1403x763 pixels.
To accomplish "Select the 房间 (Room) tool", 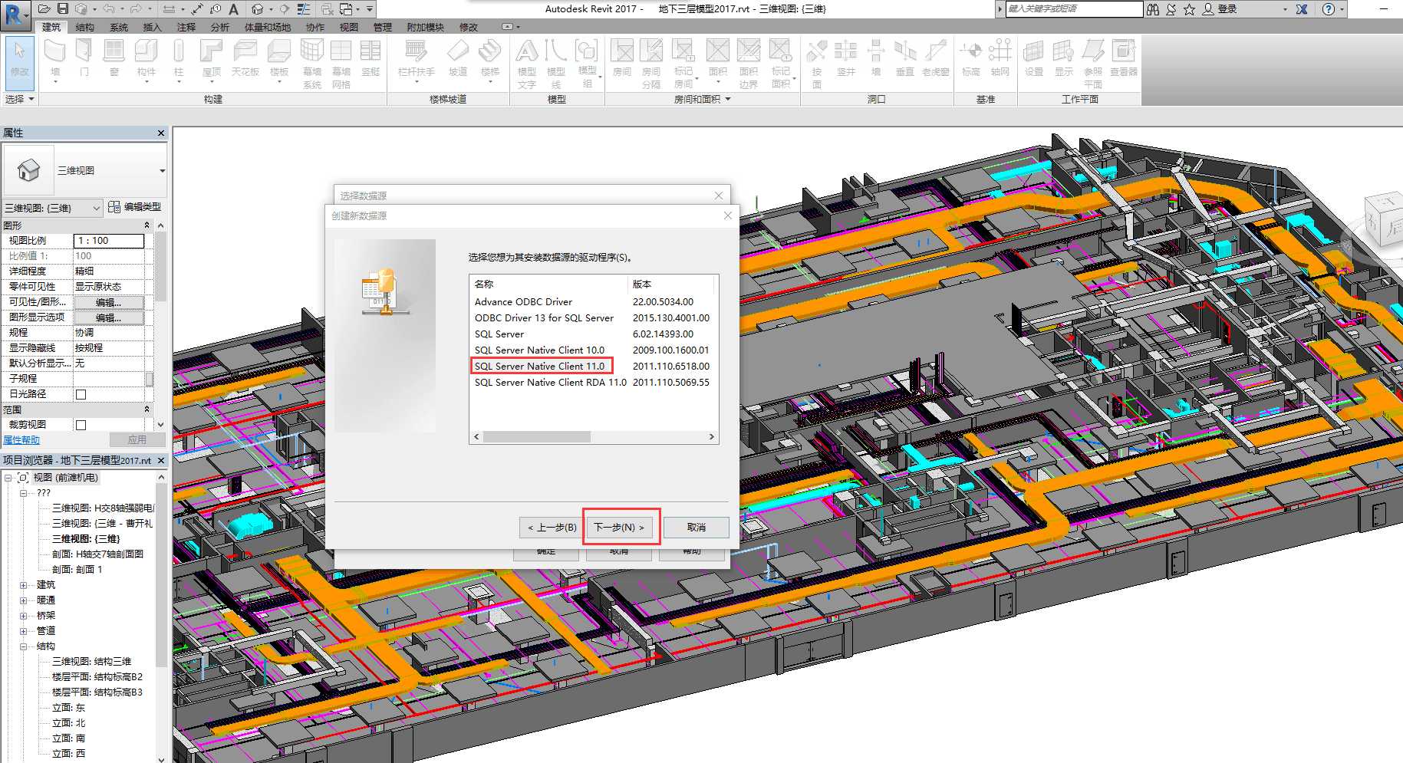I will click(x=622, y=59).
